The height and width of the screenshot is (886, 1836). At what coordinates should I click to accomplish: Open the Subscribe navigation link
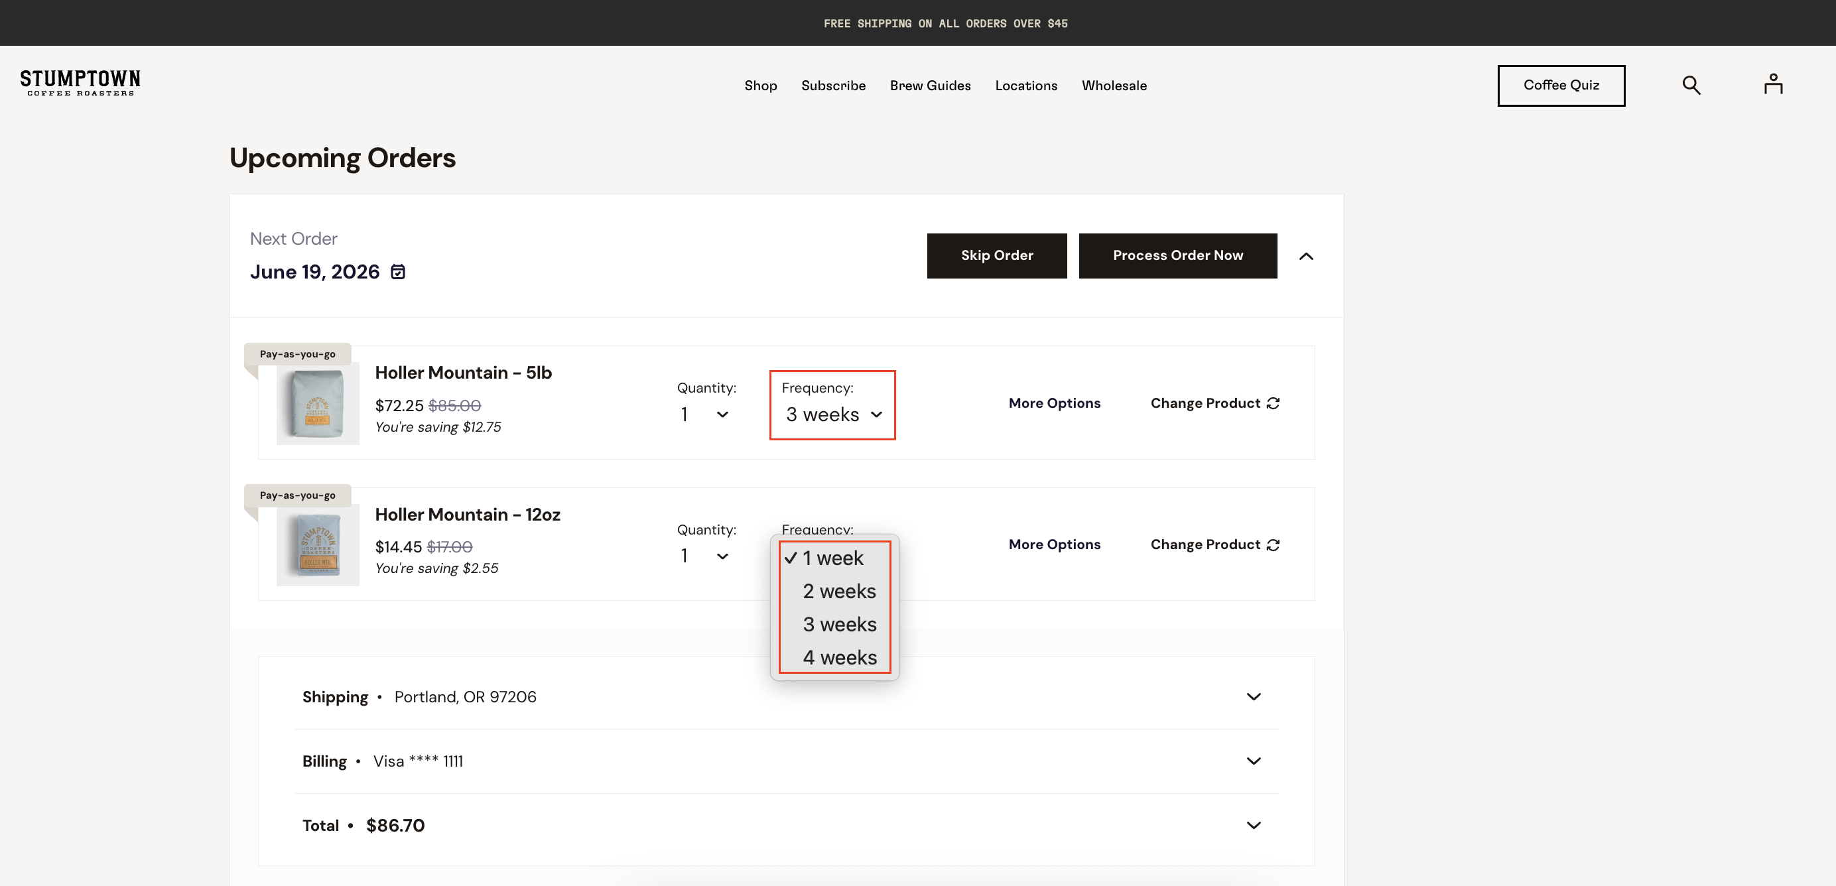click(x=833, y=86)
